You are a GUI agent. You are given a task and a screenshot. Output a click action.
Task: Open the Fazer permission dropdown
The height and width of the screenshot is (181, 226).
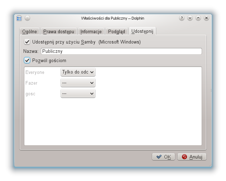pyautogui.click(x=78, y=83)
